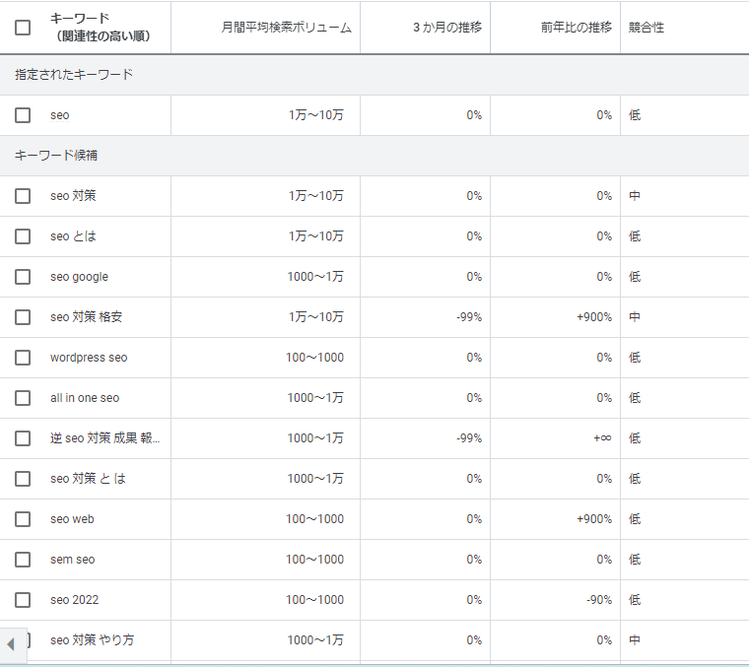Image resolution: width=749 pixels, height=667 pixels.
Task: Click the truncated keyword '逆 seo 対策 成果 報…'
Action: 104,438
